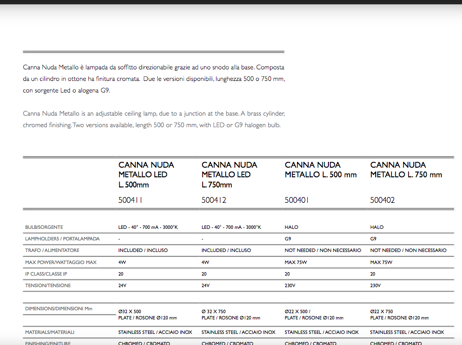This screenshot has width=462, height=345.
Task: Click the DIMENSIONS/DIMENSIONI Mm row label
Action: (58, 309)
